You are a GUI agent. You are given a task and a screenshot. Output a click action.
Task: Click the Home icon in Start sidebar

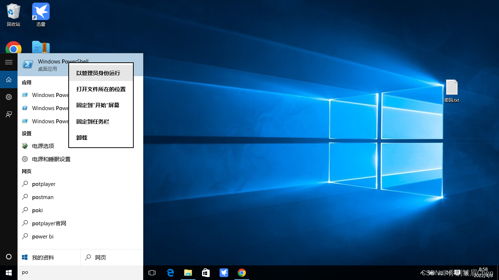[x=9, y=79]
